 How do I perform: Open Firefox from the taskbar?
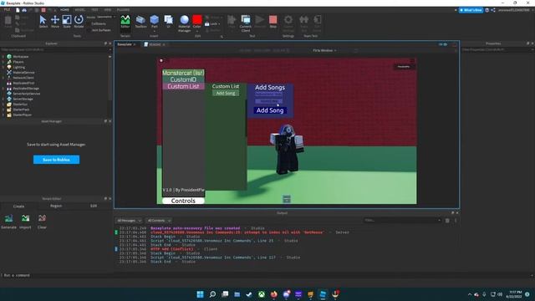point(273,294)
